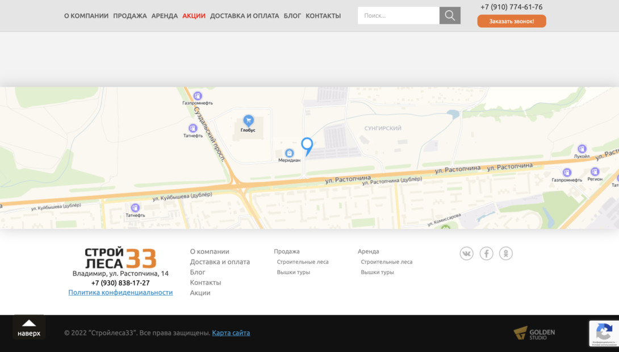Image resolution: width=619 pixels, height=352 pixels.
Task: Click the СУНГИРСКИЙ district label on map
Action: click(x=383, y=128)
